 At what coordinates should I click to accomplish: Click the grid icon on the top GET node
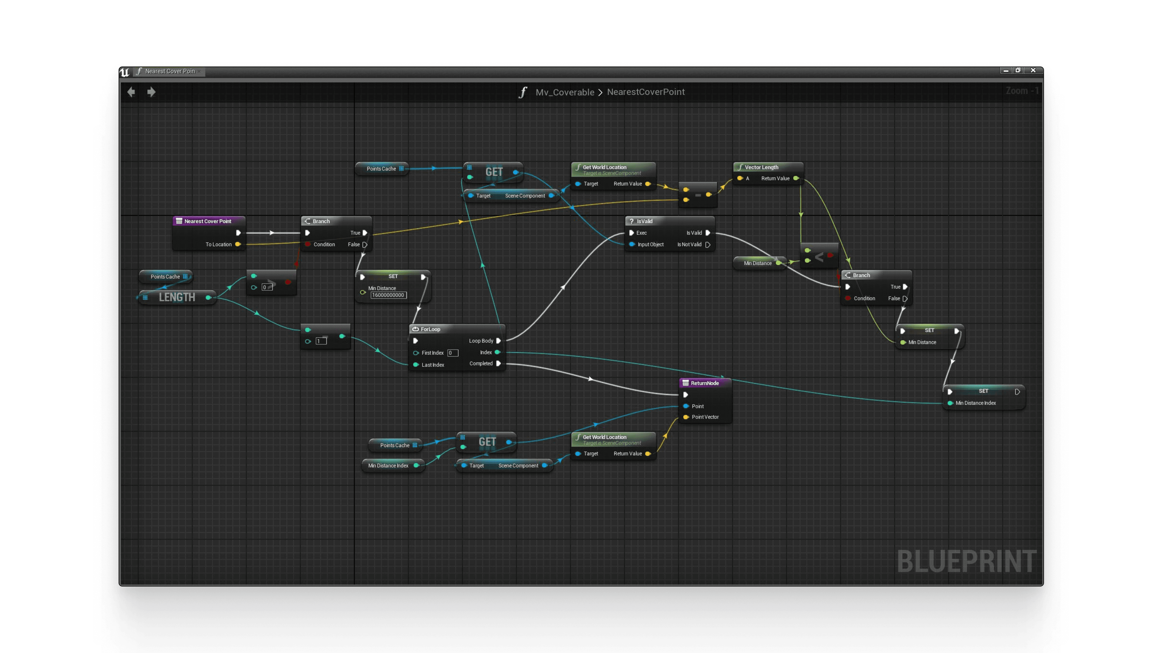coord(470,167)
